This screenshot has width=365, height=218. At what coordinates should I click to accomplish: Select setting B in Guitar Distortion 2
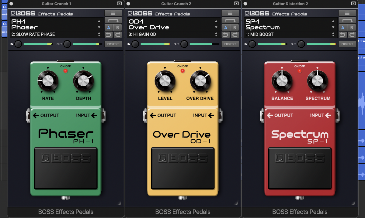pyautogui.click(x=352, y=28)
